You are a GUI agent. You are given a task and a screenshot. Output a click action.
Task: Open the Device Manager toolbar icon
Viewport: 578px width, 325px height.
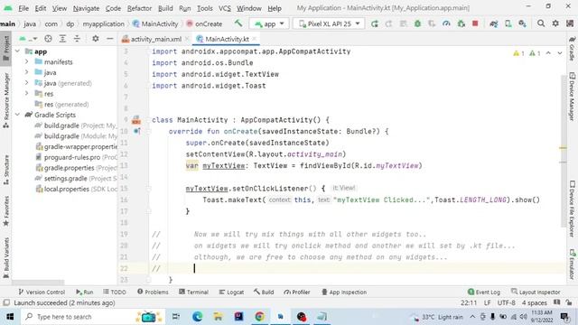[508, 23]
